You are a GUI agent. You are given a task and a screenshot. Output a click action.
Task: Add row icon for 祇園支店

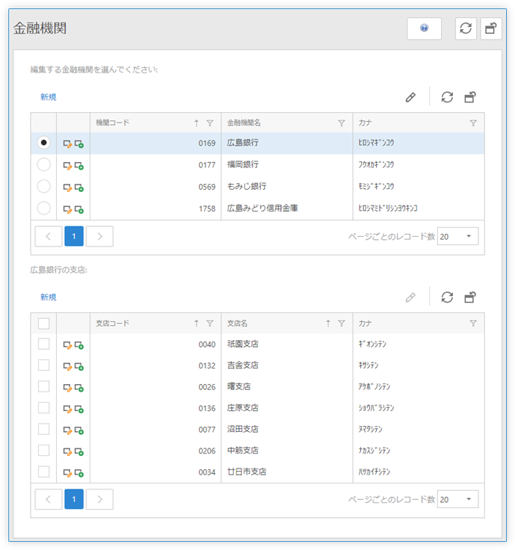point(79,345)
